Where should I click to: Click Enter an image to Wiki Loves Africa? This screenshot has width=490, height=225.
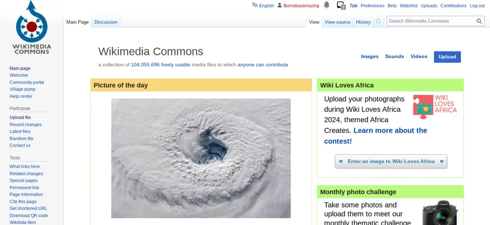391,161
